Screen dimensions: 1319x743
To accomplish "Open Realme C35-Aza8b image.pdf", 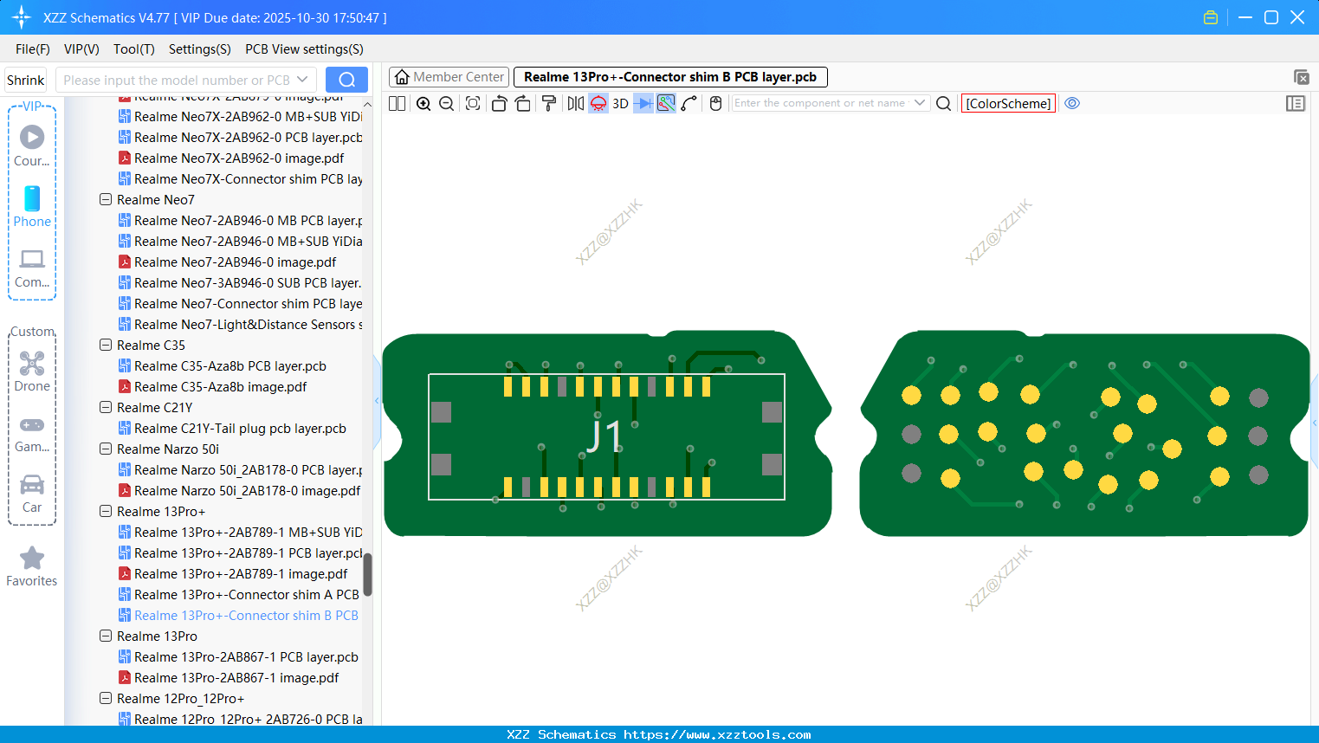I will click(220, 387).
